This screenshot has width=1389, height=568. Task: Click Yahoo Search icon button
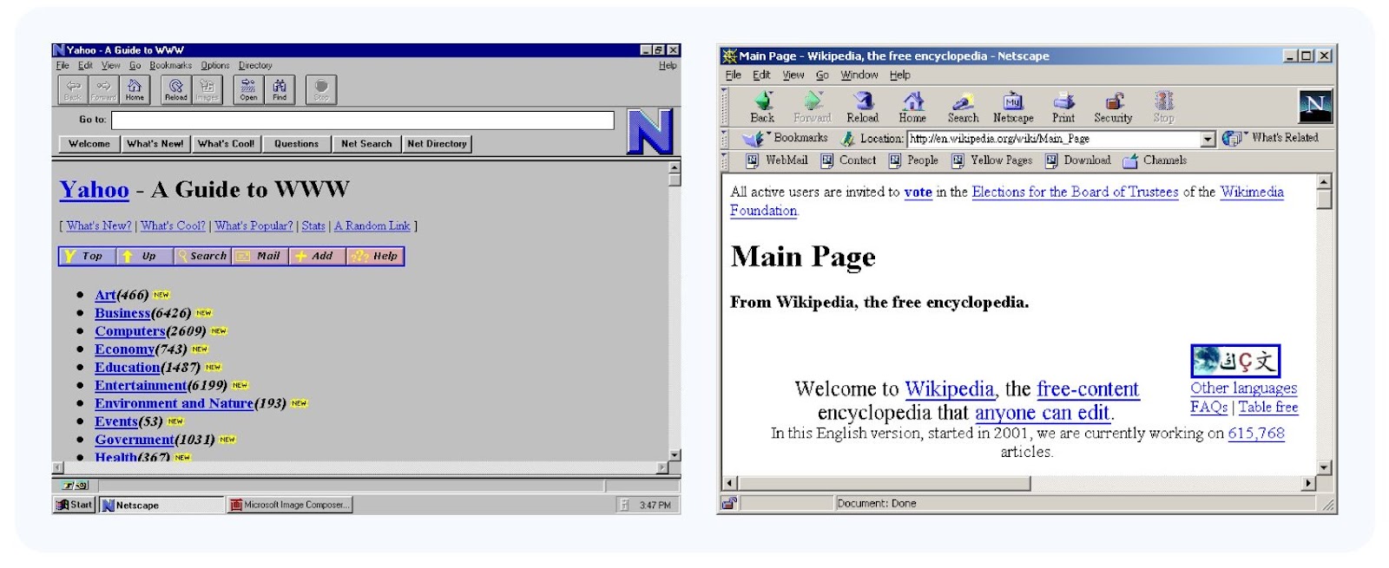202,256
